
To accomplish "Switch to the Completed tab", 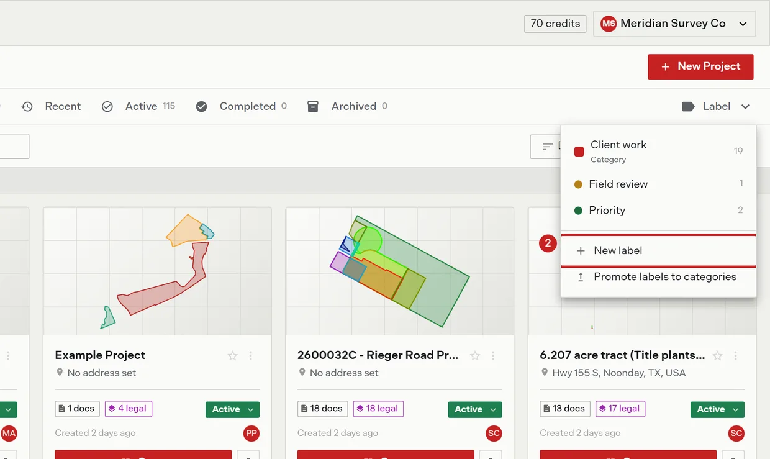I will coord(241,107).
